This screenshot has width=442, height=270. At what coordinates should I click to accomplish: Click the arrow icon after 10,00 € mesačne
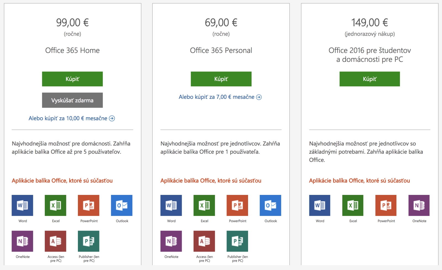[x=112, y=118]
